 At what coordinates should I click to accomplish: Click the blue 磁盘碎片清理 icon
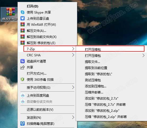(23, 61)
